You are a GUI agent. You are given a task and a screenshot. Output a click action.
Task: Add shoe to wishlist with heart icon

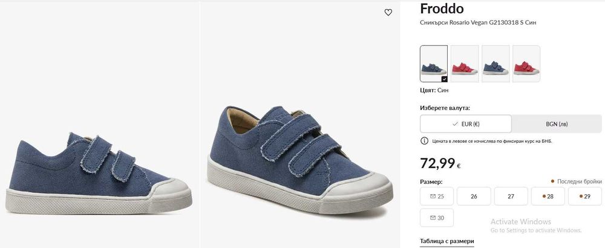(388, 12)
